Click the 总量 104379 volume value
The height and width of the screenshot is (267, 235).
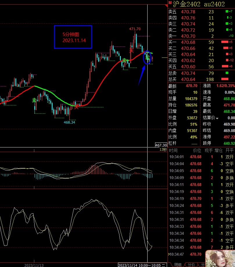[x=191, y=99]
